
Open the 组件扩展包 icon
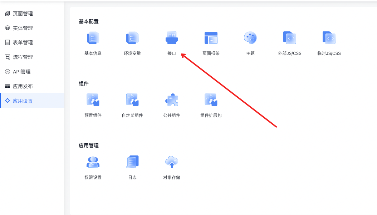[x=211, y=100]
